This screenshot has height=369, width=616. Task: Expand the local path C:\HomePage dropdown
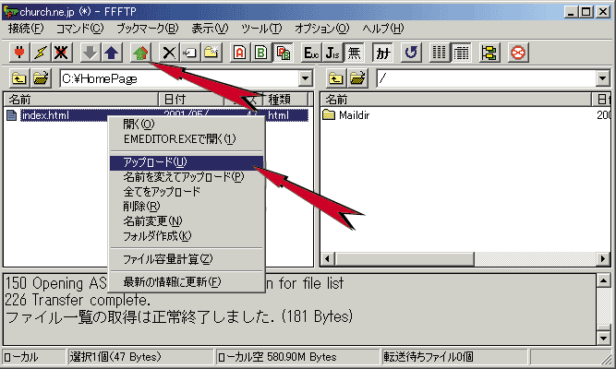point(306,79)
